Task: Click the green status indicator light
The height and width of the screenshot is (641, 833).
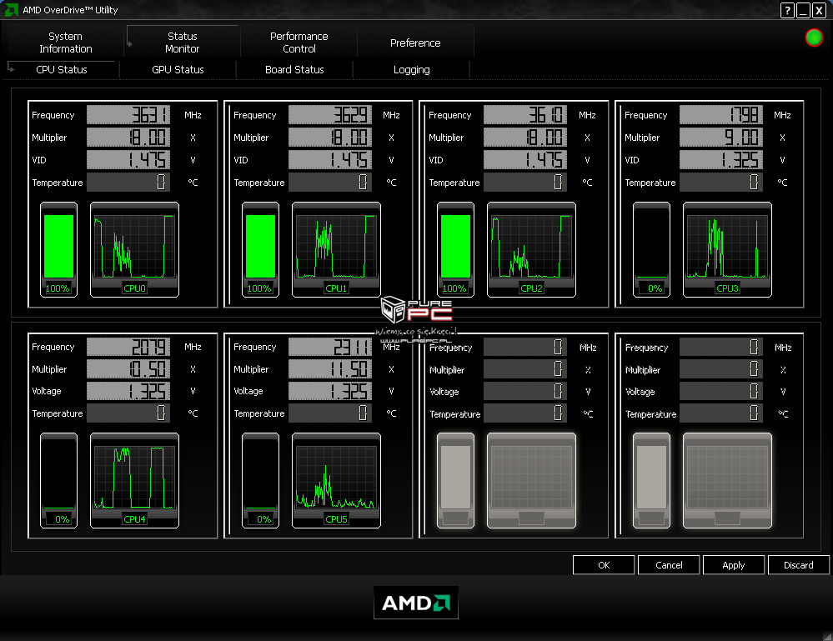Action: 814,38
